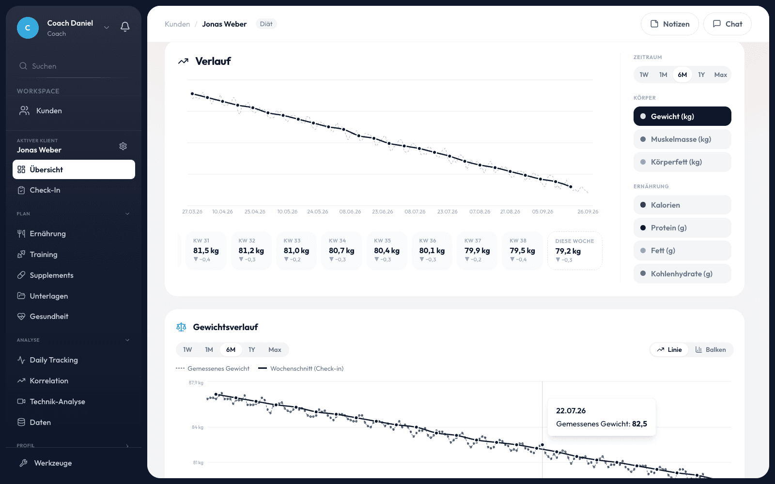Toggle Muskelmasse (kg) series
This screenshot has height=484, width=775.
(682, 139)
